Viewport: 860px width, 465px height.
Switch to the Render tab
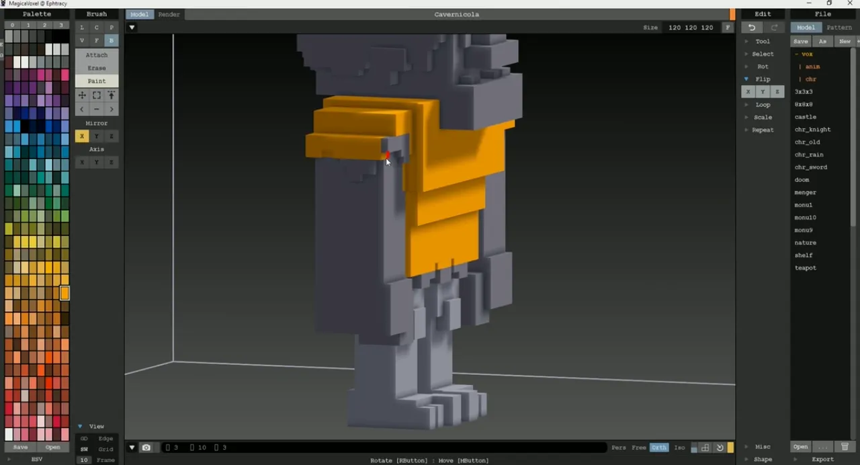click(x=169, y=14)
